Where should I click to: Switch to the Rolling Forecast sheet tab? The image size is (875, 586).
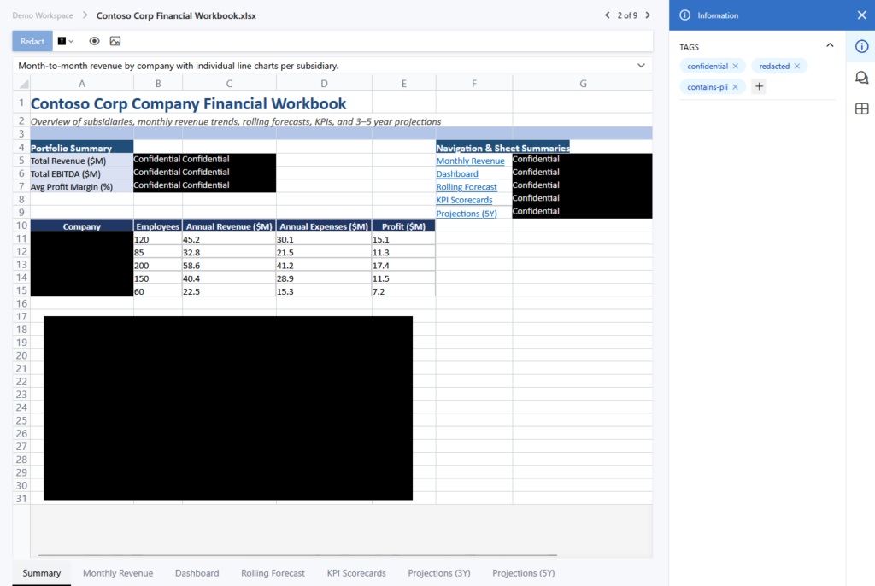click(273, 573)
